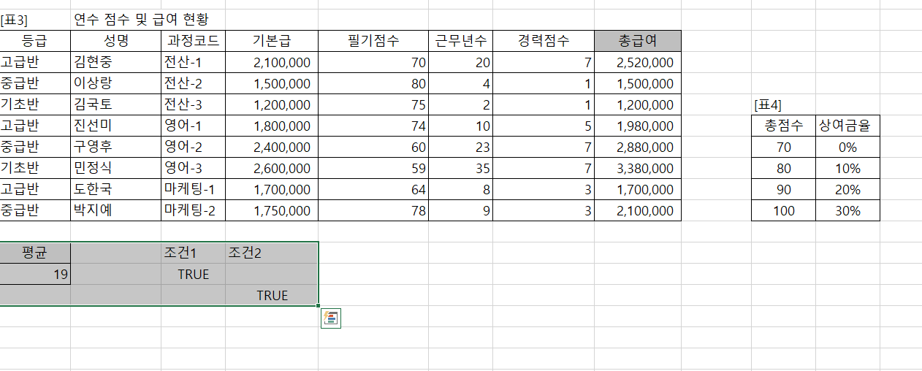
Task: Select the 30% bonus rate cell
Action: tap(847, 211)
